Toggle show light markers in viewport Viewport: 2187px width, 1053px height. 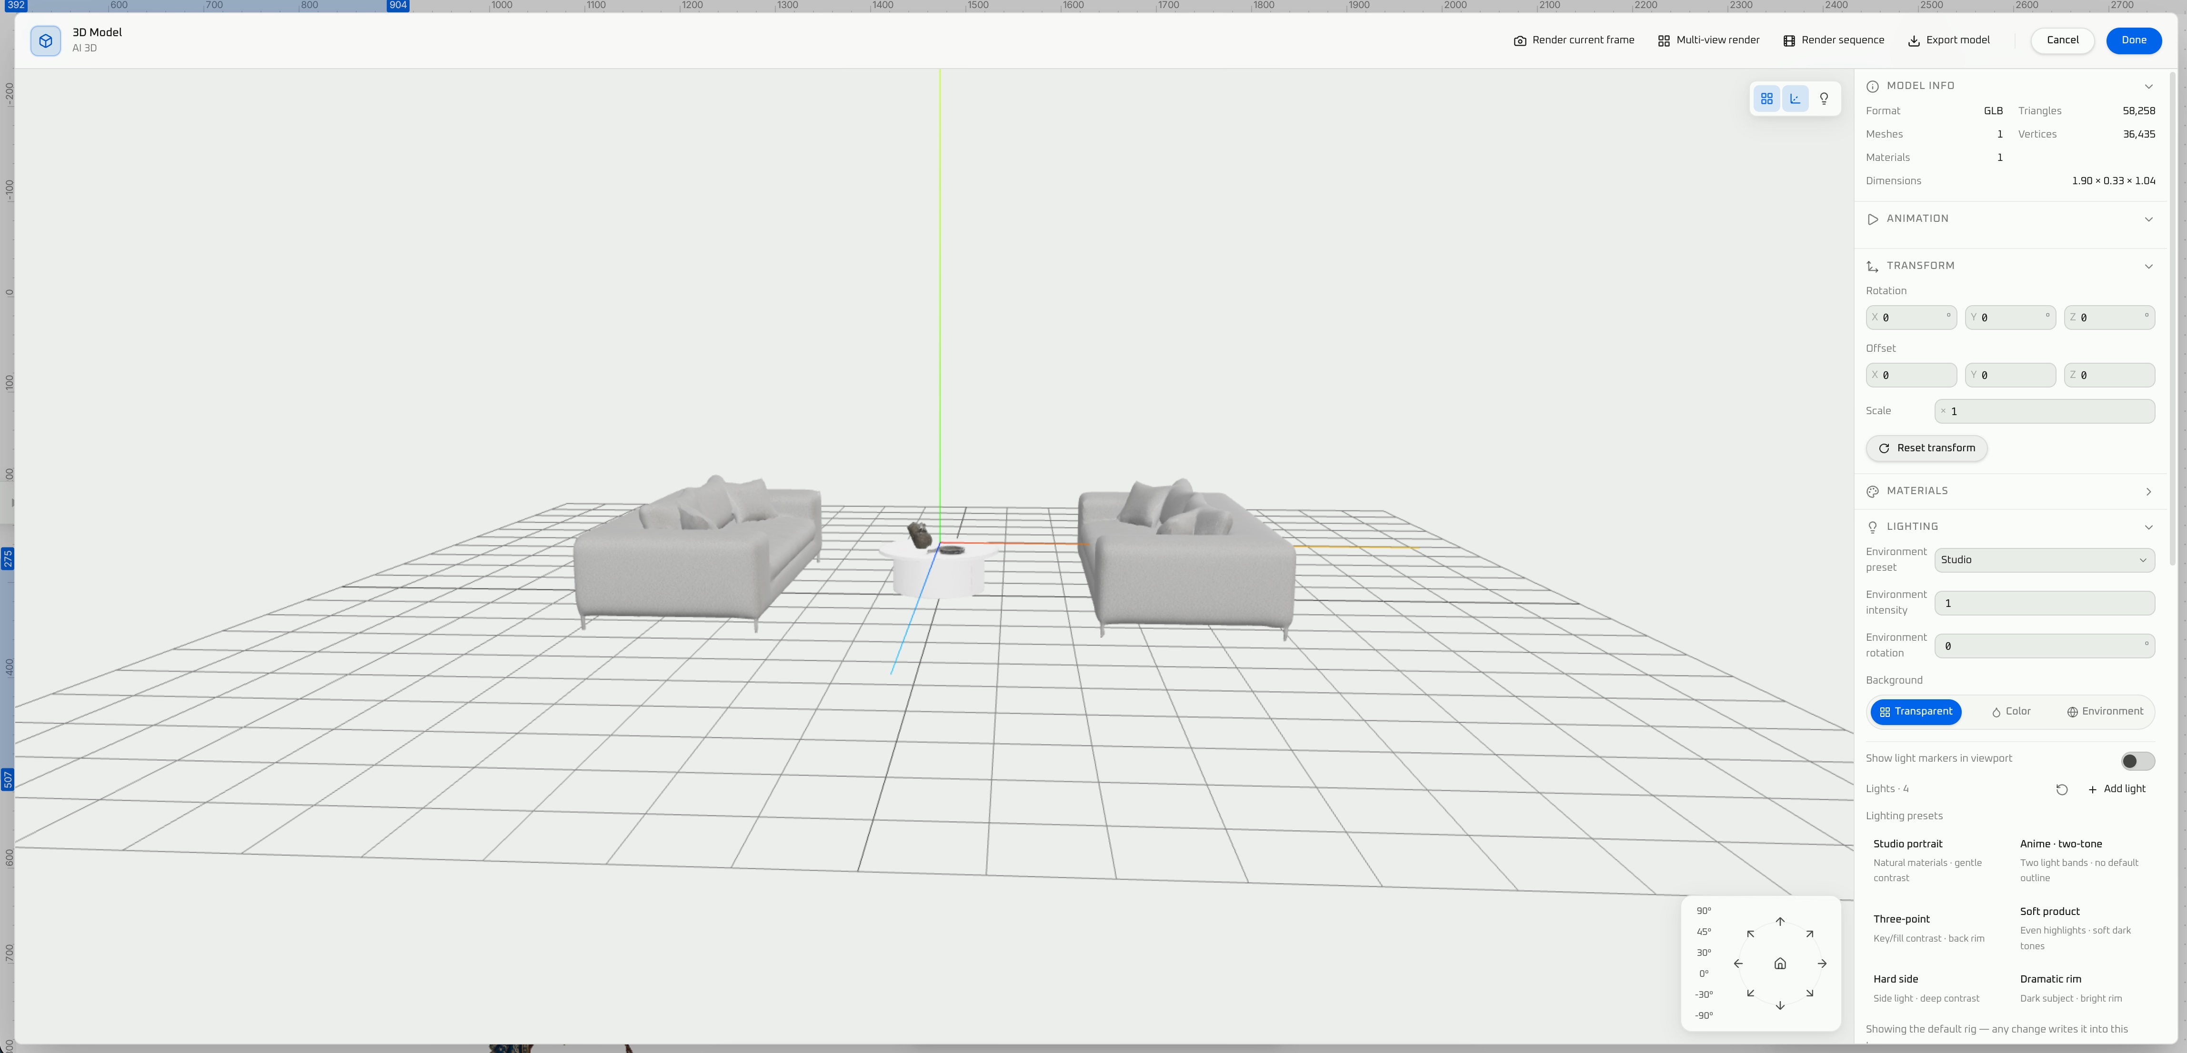click(2137, 761)
